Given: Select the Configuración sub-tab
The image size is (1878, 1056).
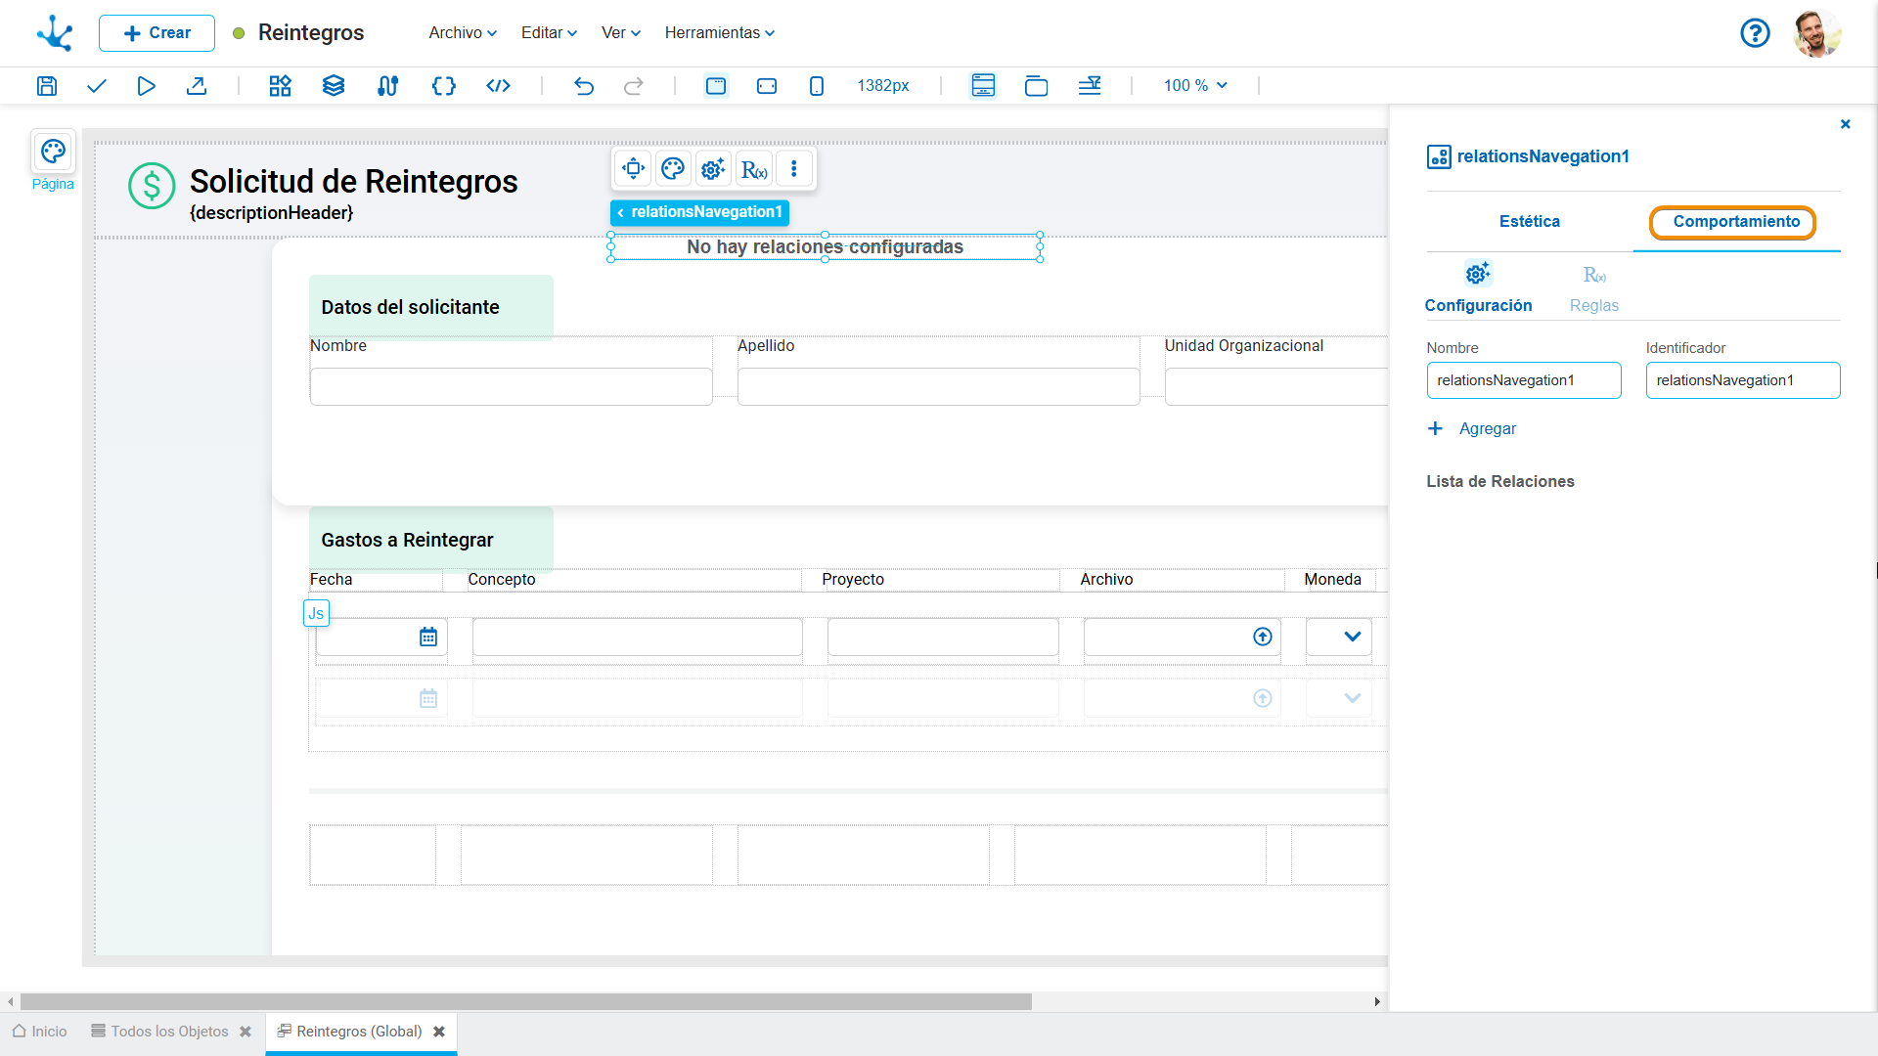Looking at the screenshot, I should click(x=1478, y=287).
